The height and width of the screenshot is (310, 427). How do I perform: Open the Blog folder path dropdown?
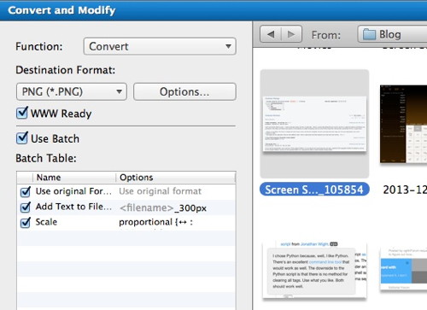click(392, 34)
